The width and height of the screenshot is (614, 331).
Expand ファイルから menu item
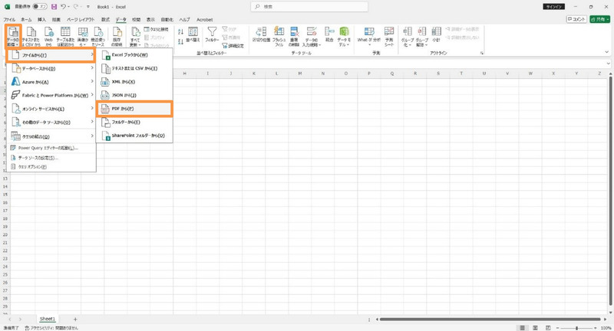pyautogui.click(x=51, y=55)
